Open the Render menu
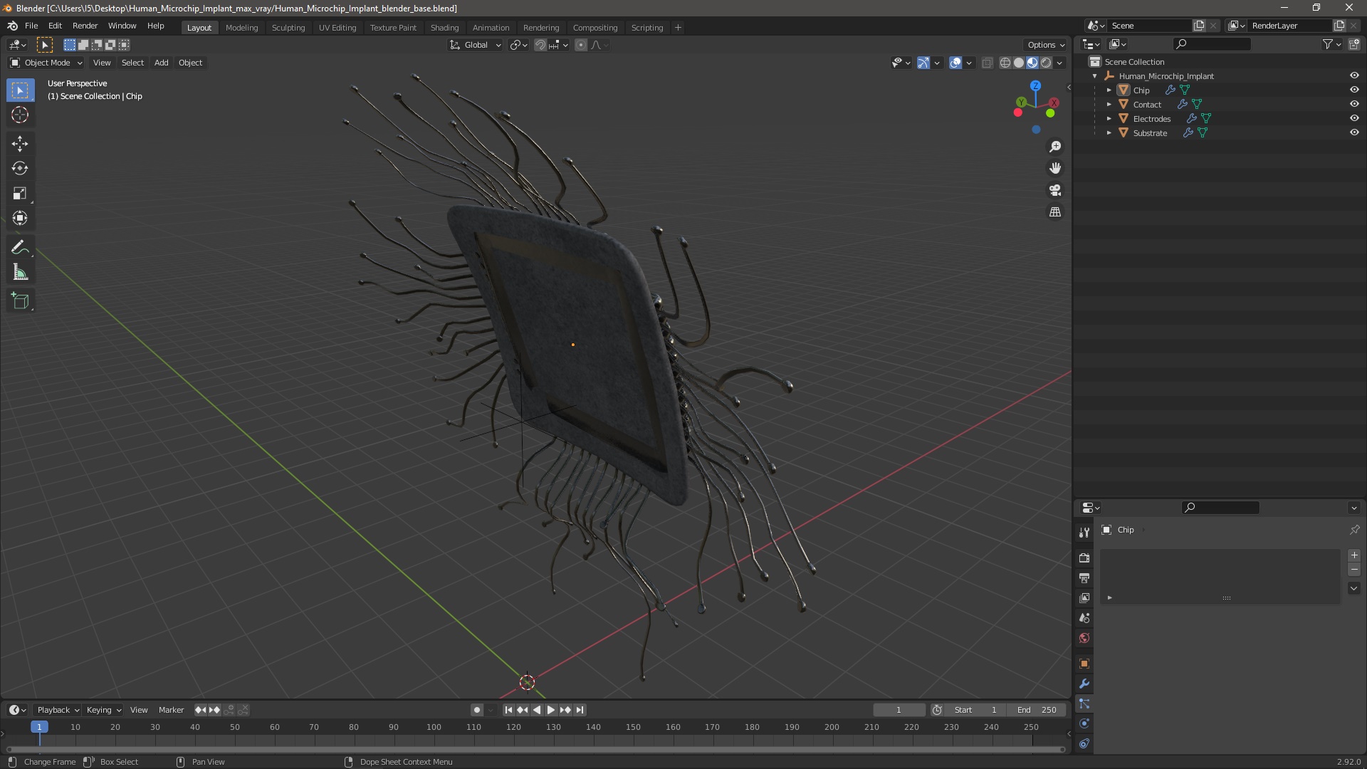The height and width of the screenshot is (769, 1367). tap(85, 26)
